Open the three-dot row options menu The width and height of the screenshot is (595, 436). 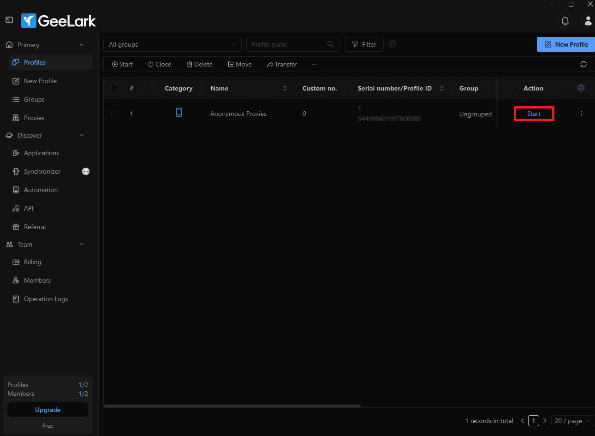click(581, 114)
